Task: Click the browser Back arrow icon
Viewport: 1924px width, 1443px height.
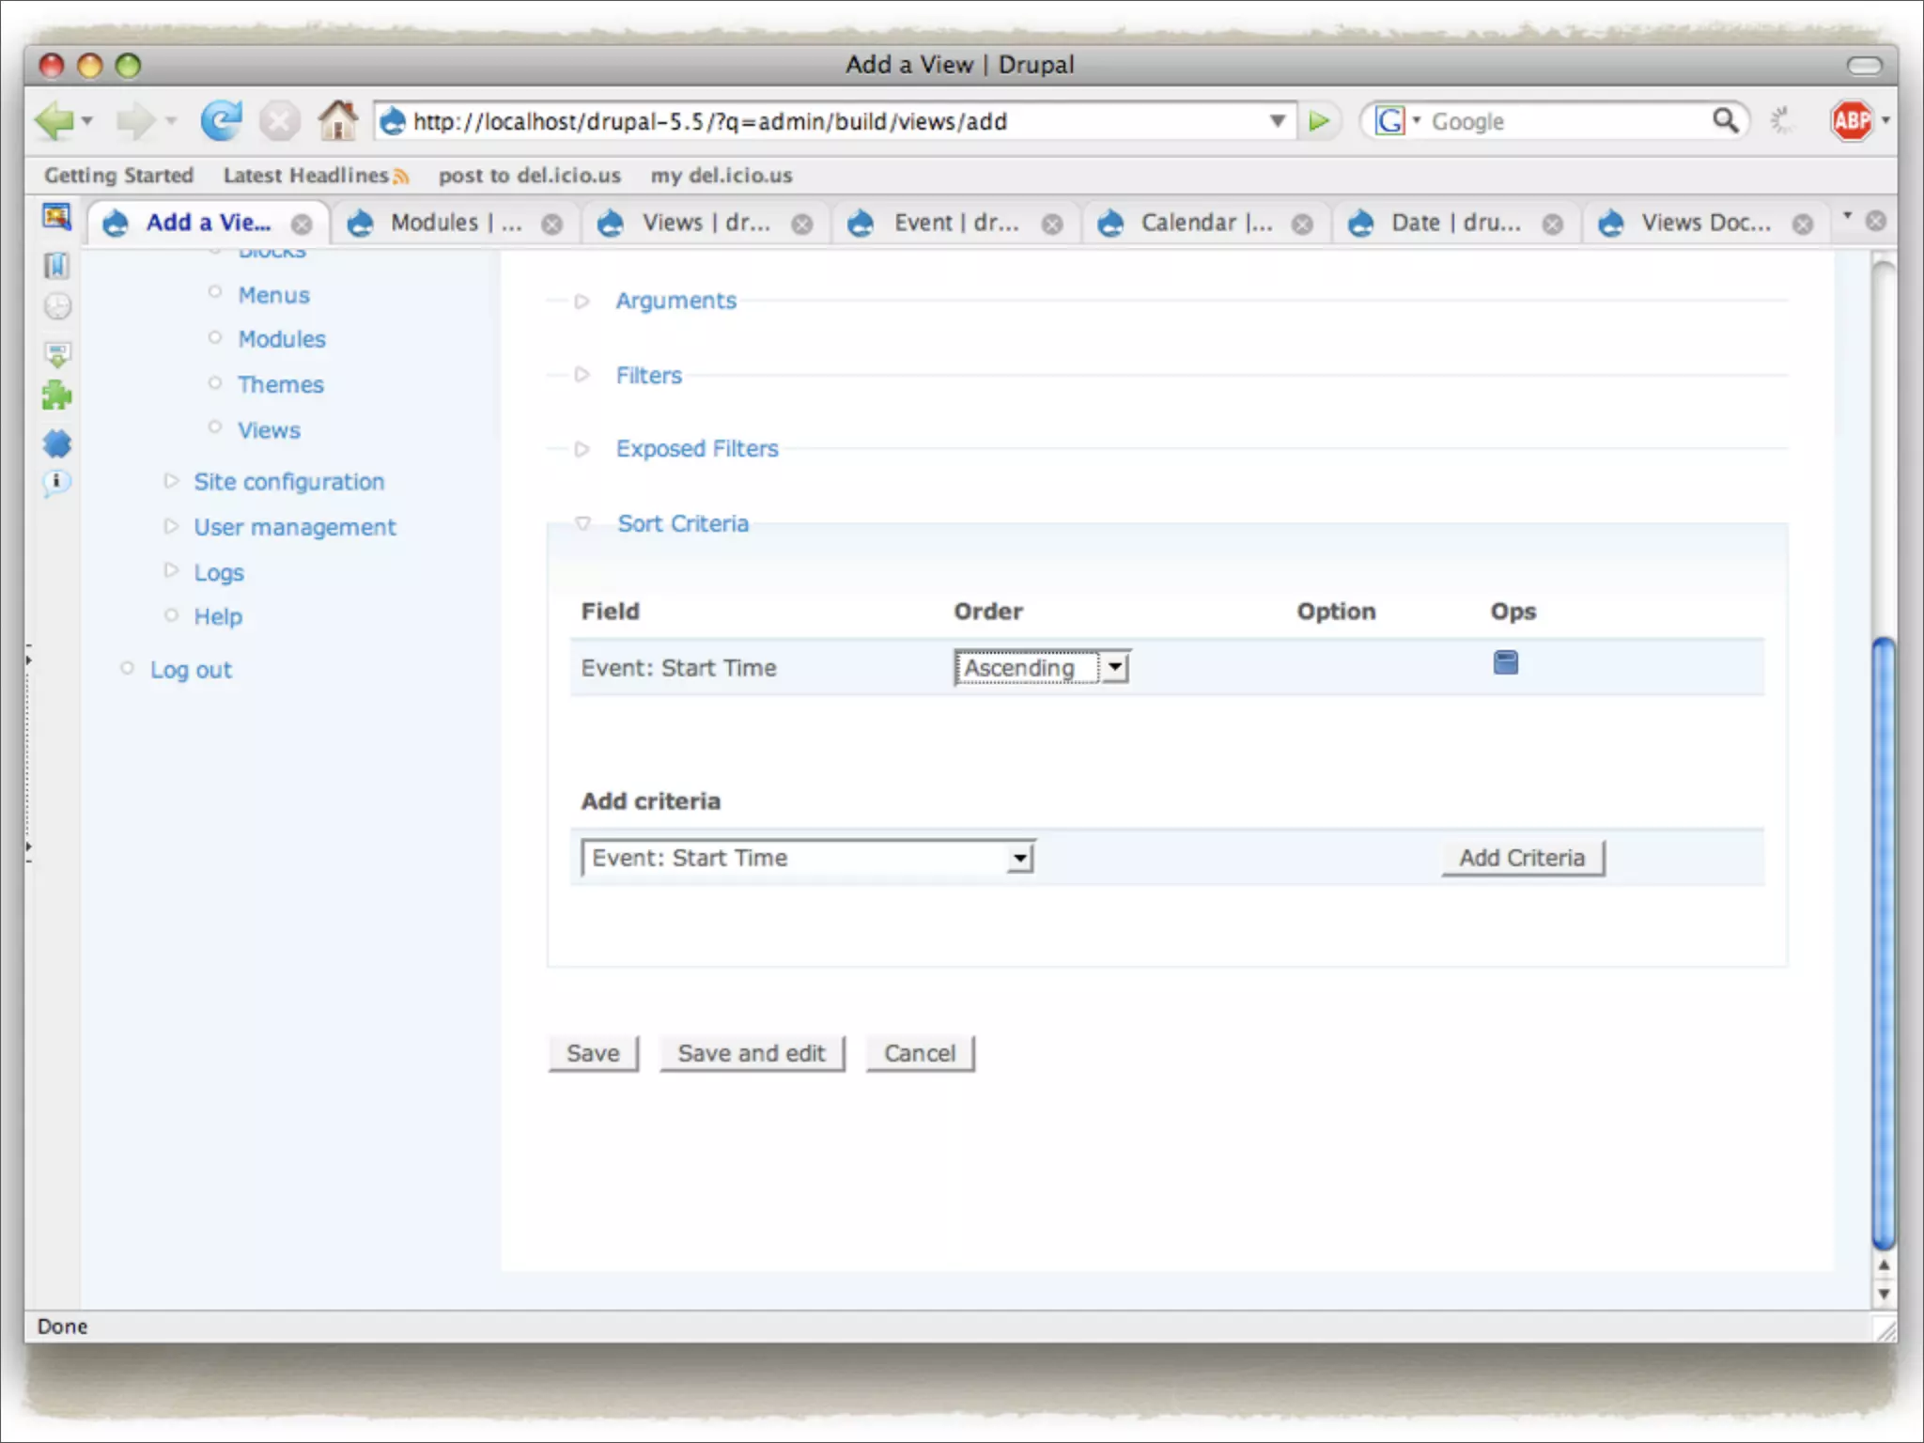Action: 54,121
